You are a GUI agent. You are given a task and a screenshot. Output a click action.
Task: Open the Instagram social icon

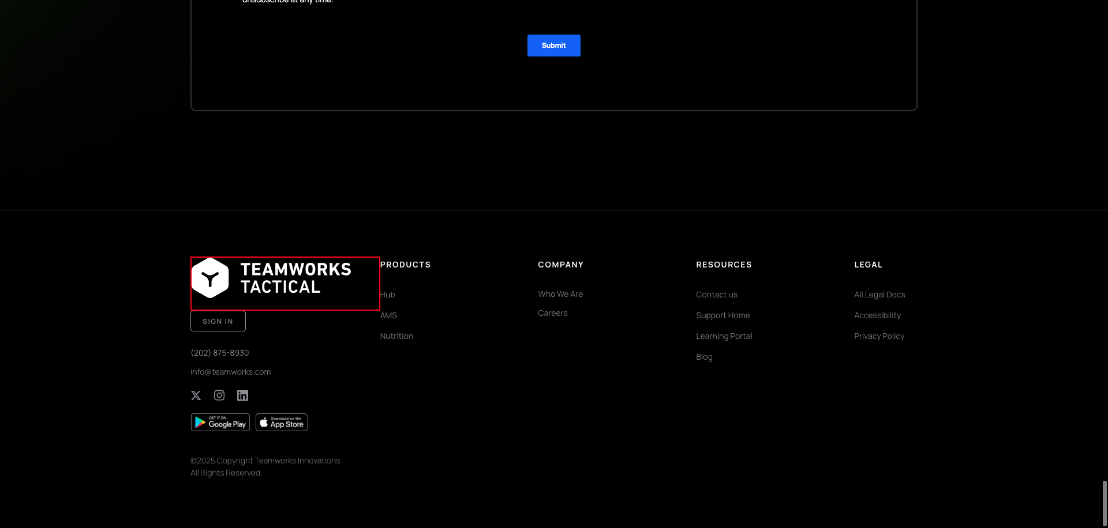[x=219, y=395]
